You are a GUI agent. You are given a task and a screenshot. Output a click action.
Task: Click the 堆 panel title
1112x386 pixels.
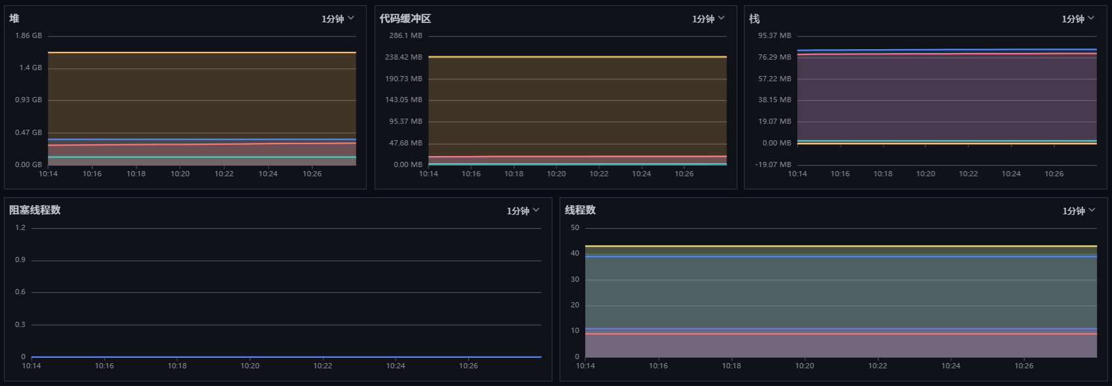click(14, 18)
